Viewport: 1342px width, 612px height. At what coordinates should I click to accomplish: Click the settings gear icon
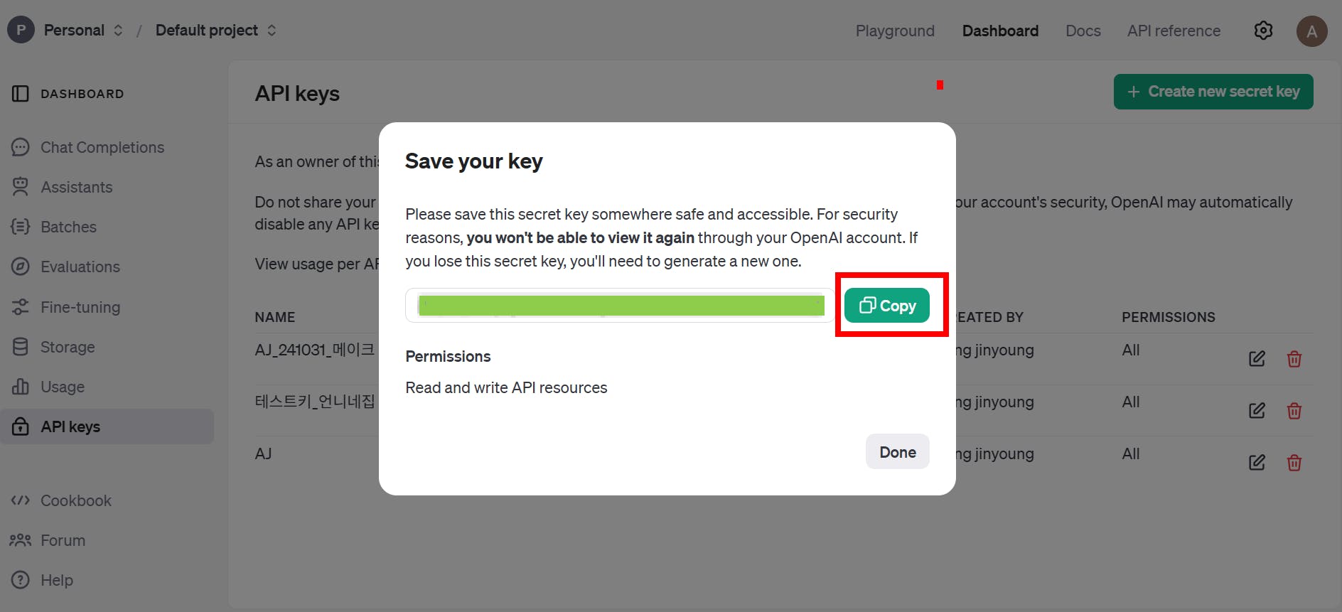tap(1263, 31)
